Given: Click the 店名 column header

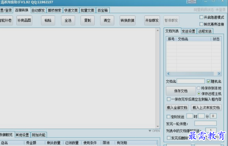Looking at the screenshot, I should [x=12, y=143].
